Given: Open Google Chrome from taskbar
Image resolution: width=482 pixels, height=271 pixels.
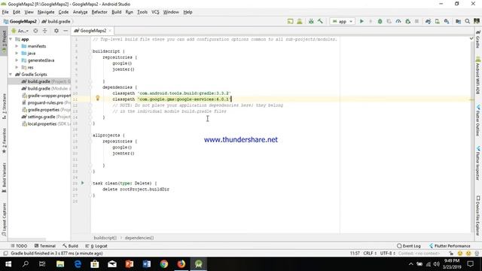Looking at the screenshot, I should point(164,264).
